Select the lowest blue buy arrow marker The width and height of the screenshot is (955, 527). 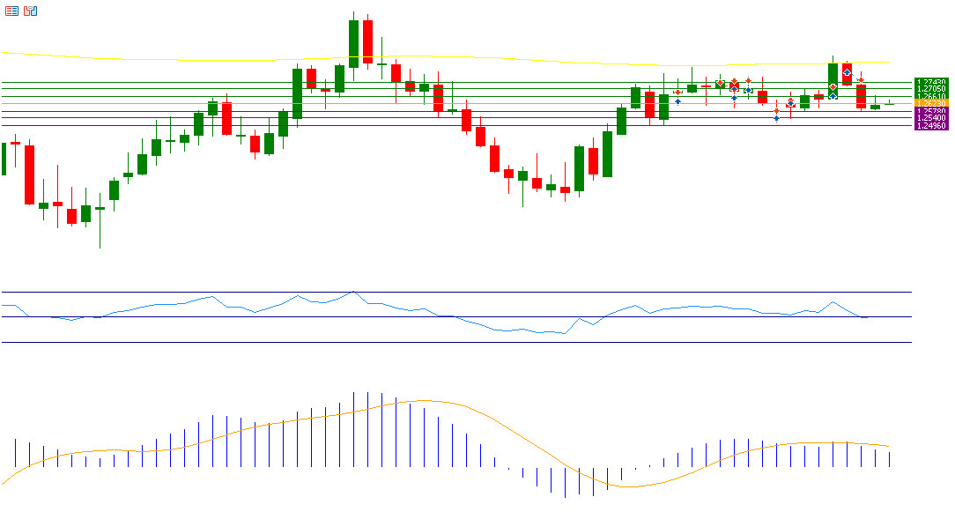coord(776,118)
